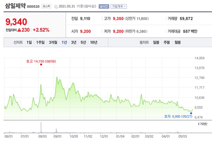This screenshot has height=142, width=212.
Task: Select the 1년 line chart tab
Action: coord(64,43)
